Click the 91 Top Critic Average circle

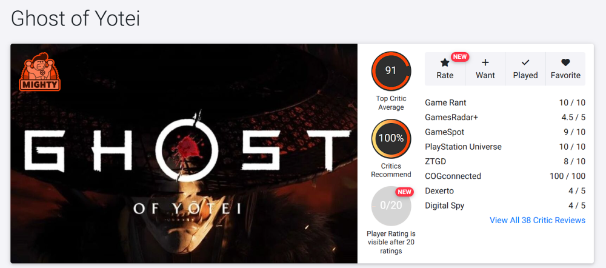(x=391, y=71)
